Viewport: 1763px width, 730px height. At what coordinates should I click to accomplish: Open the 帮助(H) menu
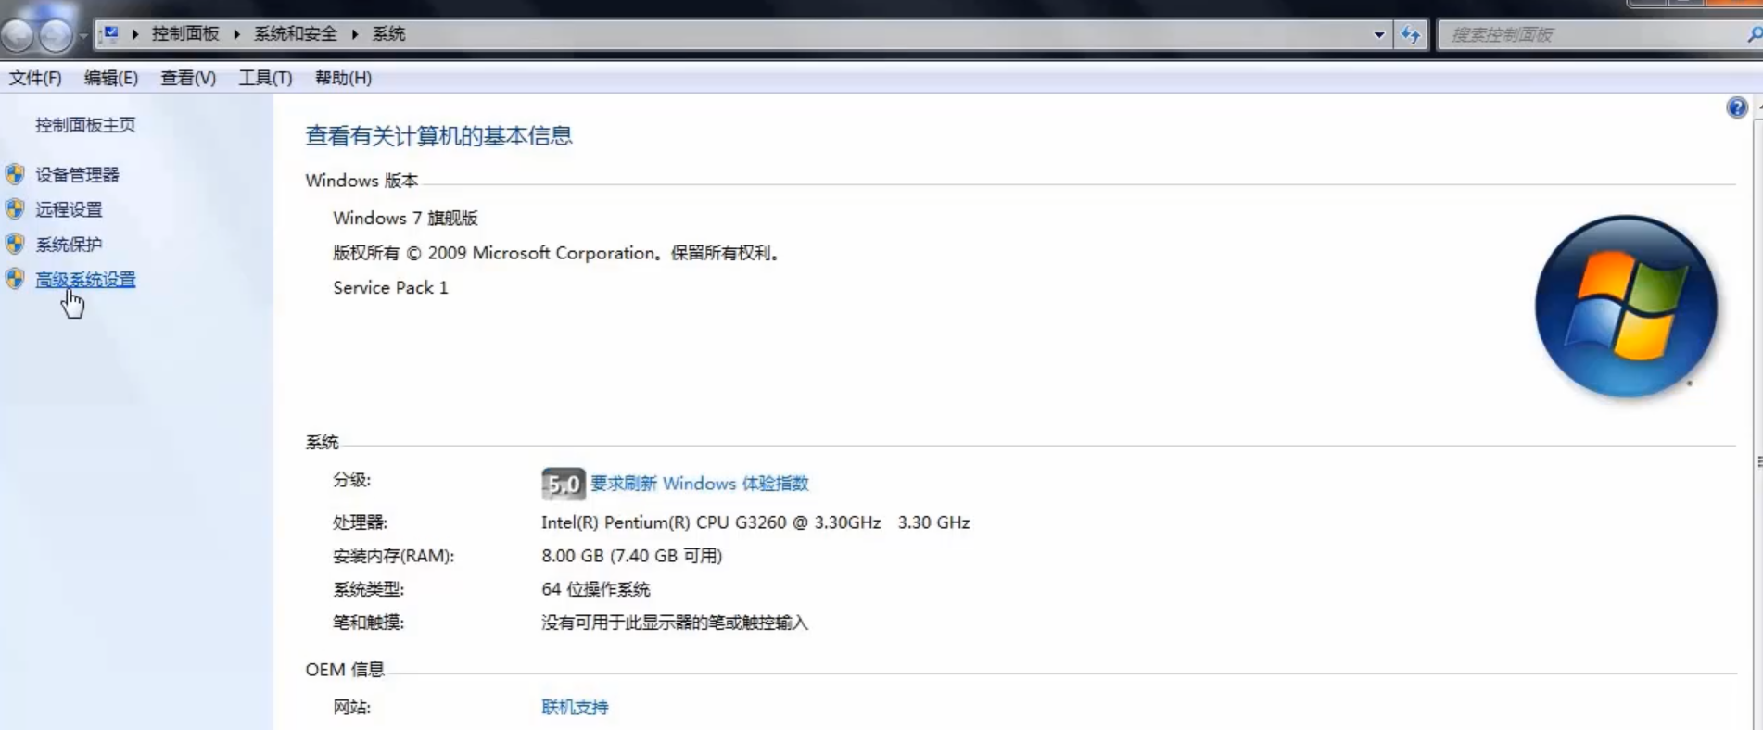(x=343, y=78)
